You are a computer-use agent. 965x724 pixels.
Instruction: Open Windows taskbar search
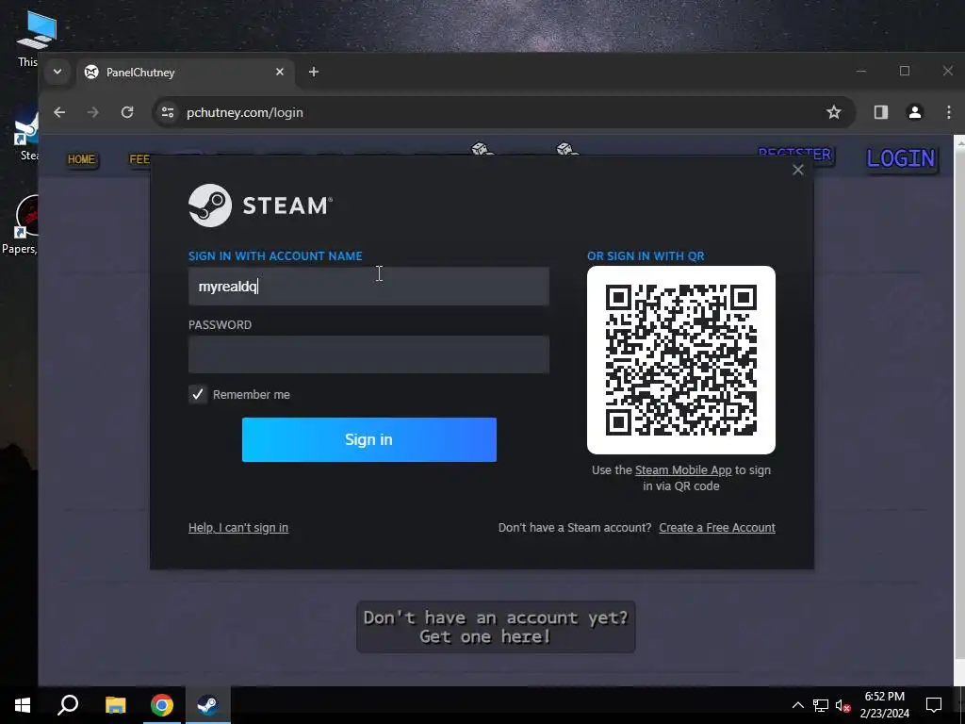coord(68,705)
